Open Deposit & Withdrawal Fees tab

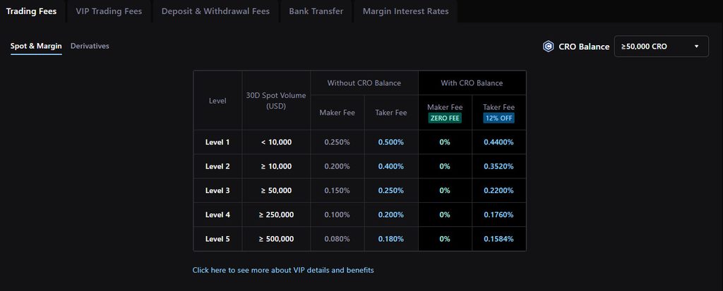coord(215,11)
